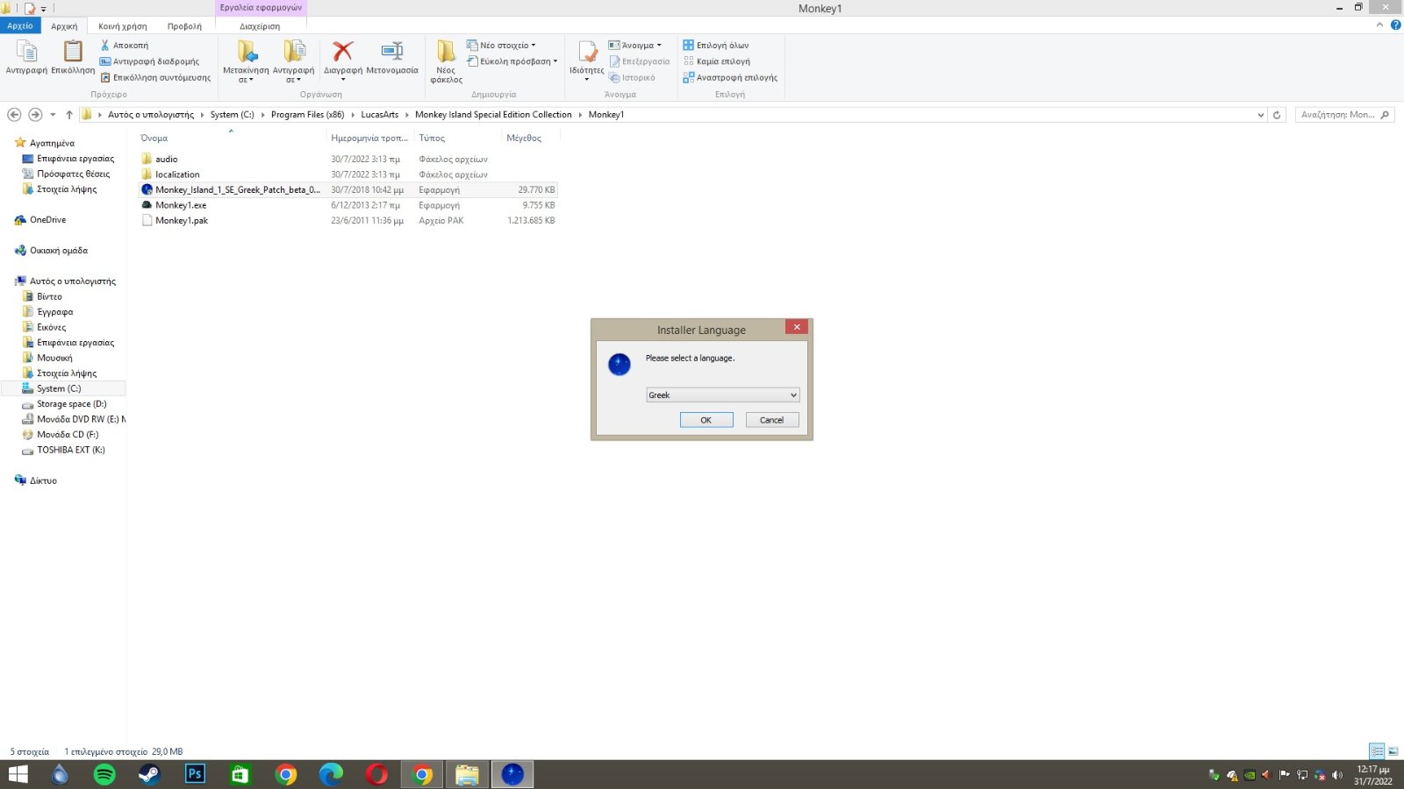The image size is (1404, 789).
Task: Switch to Αρχική (Home) ribbon tab
Action: point(64,26)
